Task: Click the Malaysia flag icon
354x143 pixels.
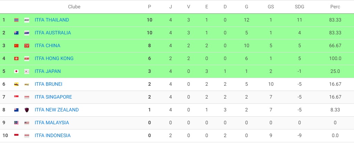Action: [x=16, y=123]
